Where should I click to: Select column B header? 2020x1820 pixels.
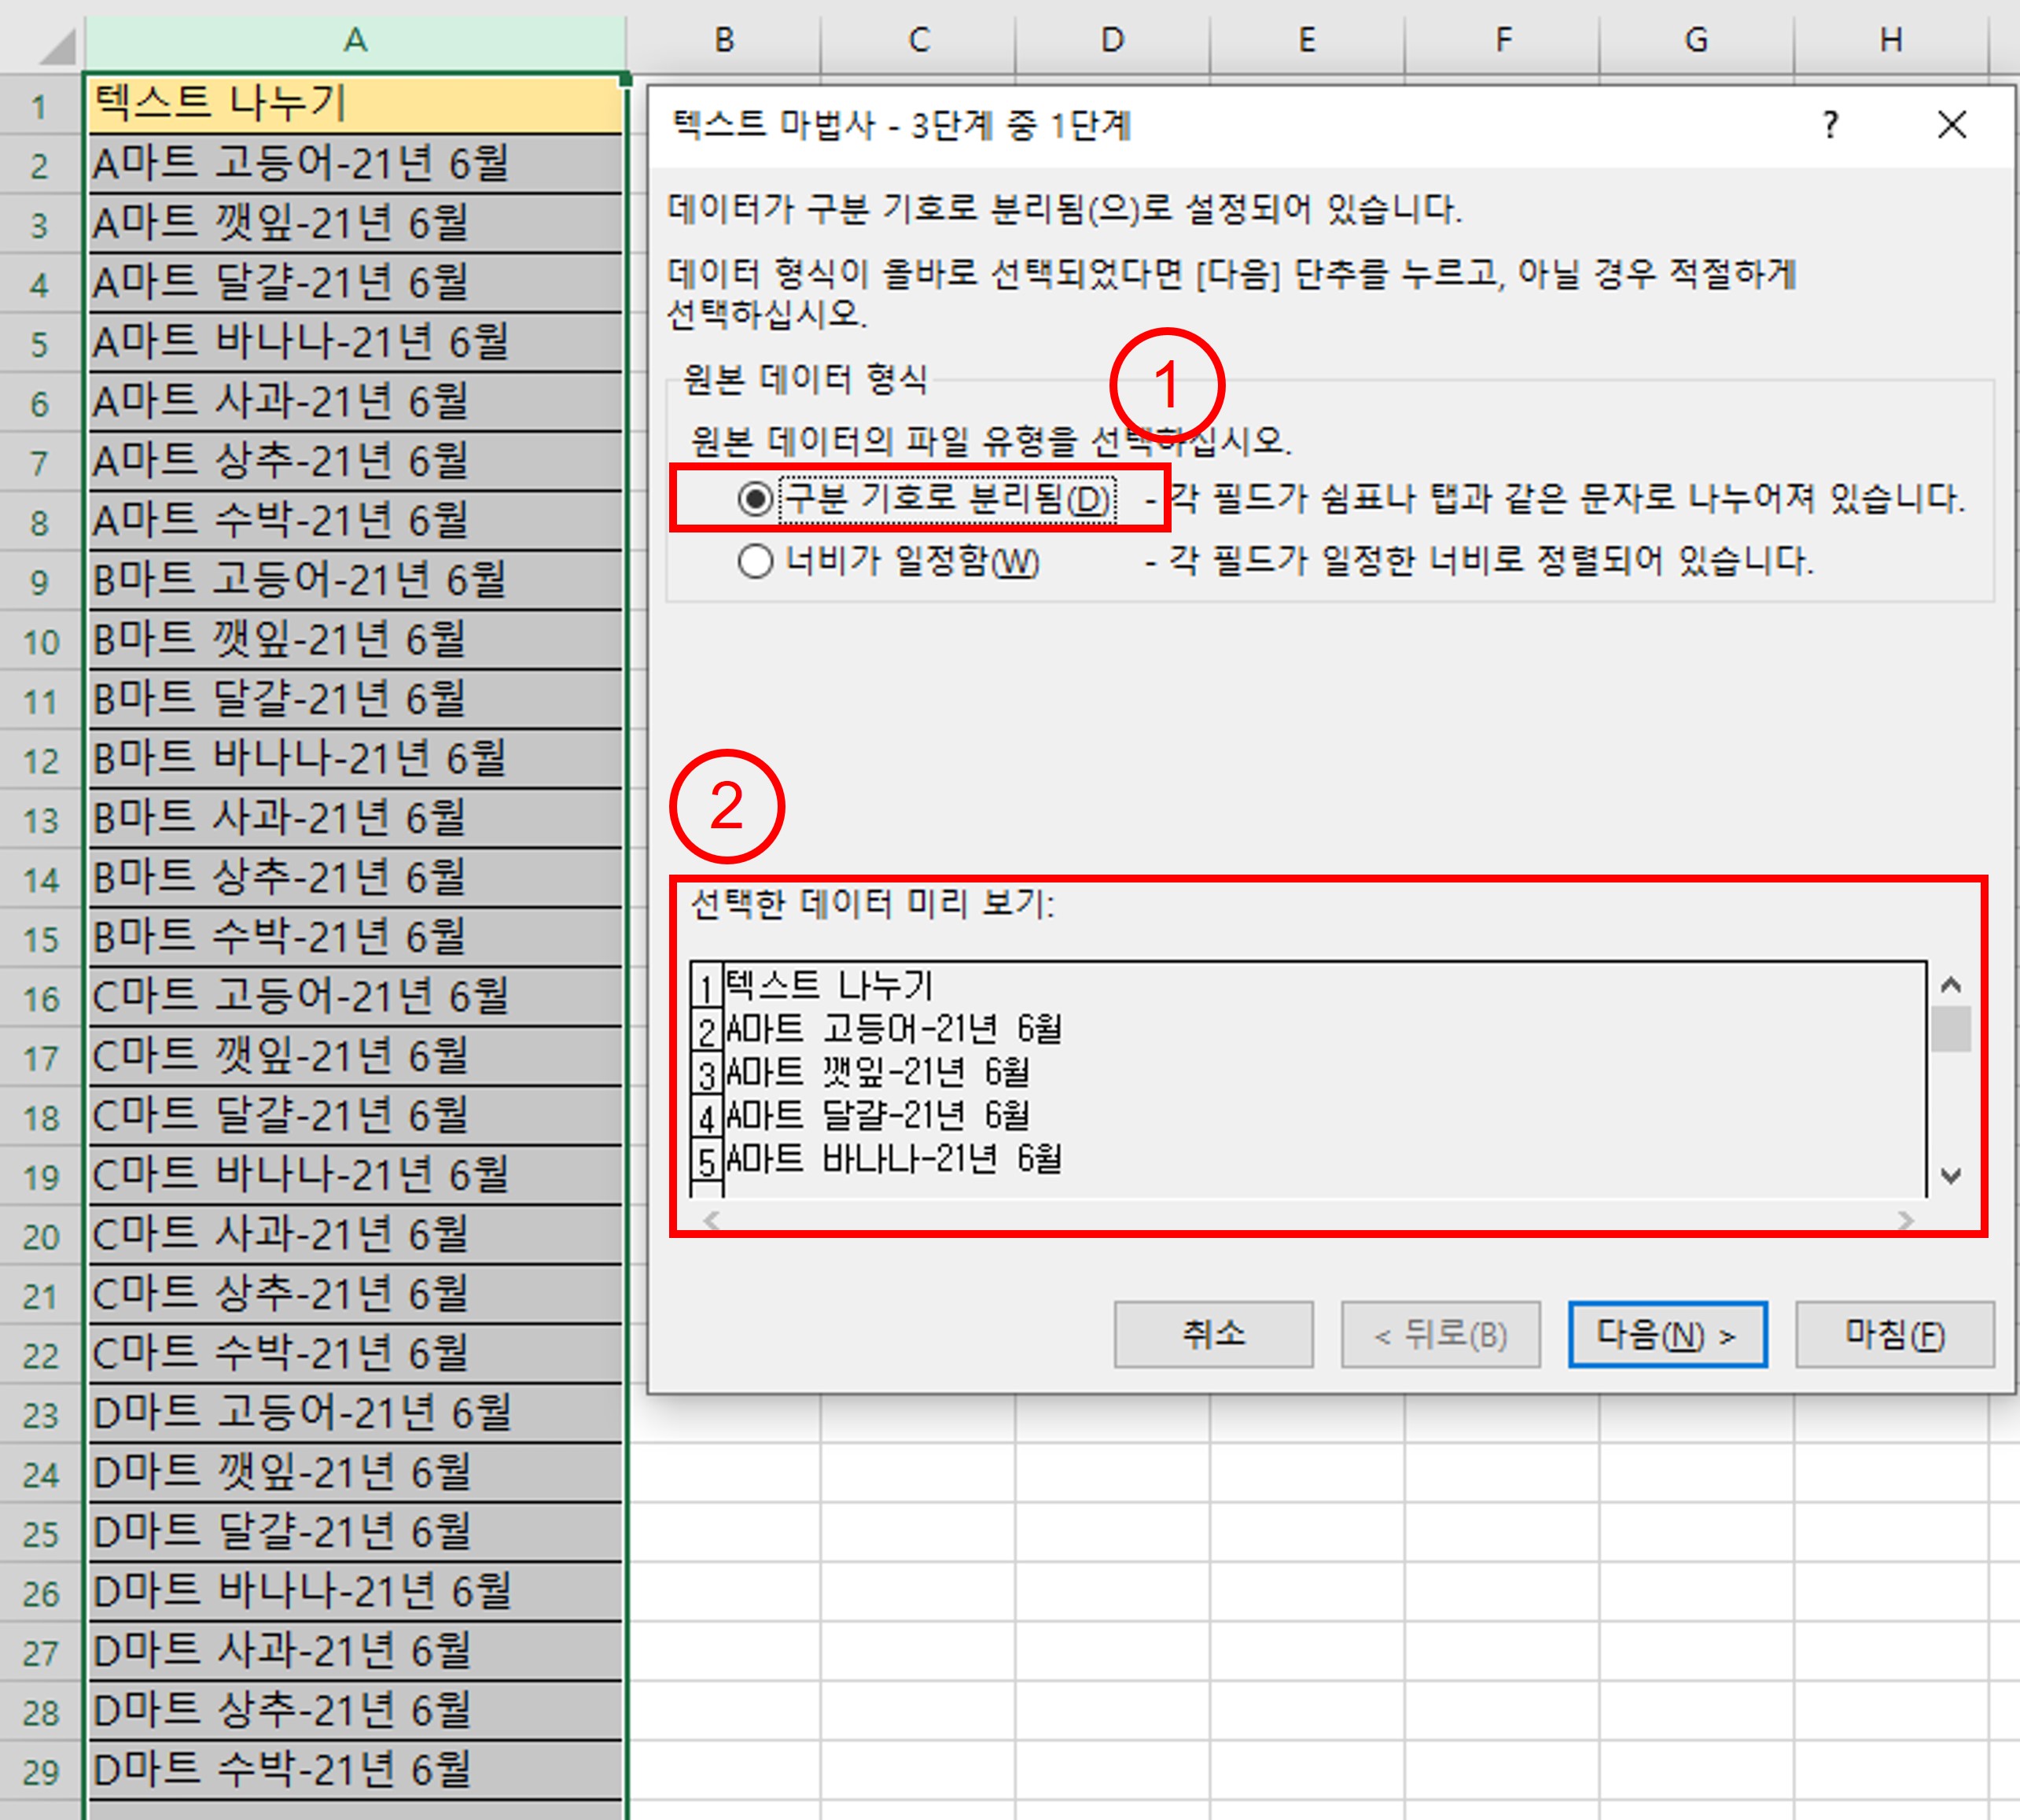(723, 40)
